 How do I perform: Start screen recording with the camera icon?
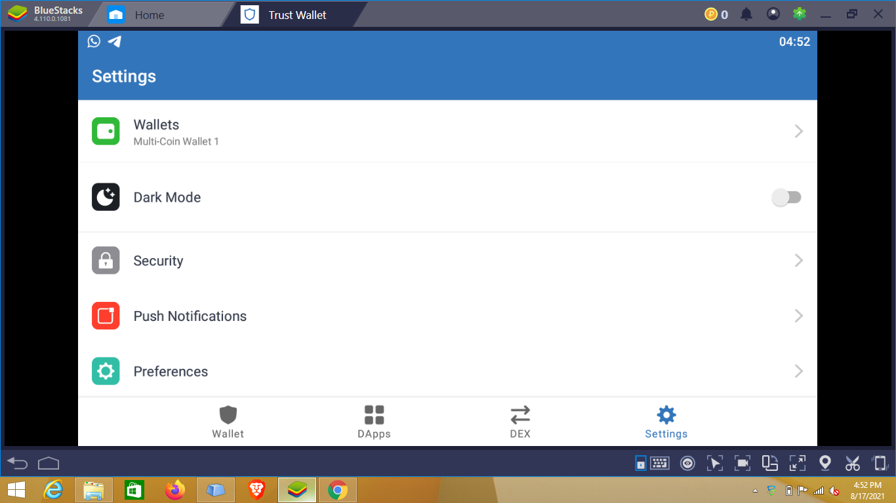pyautogui.click(x=743, y=463)
